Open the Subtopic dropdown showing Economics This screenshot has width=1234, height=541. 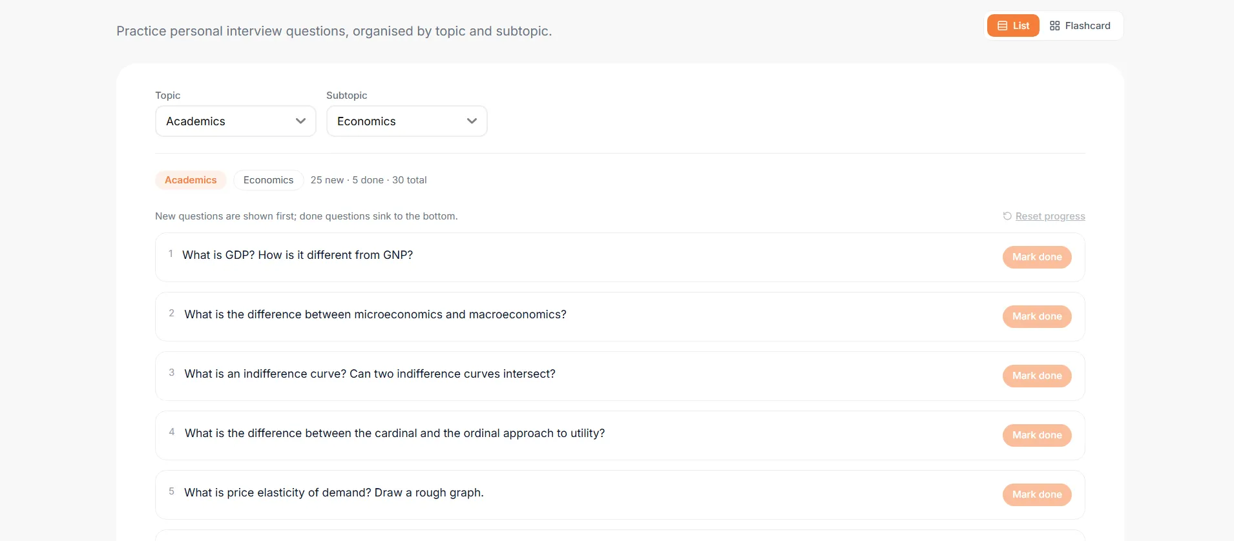tap(407, 121)
